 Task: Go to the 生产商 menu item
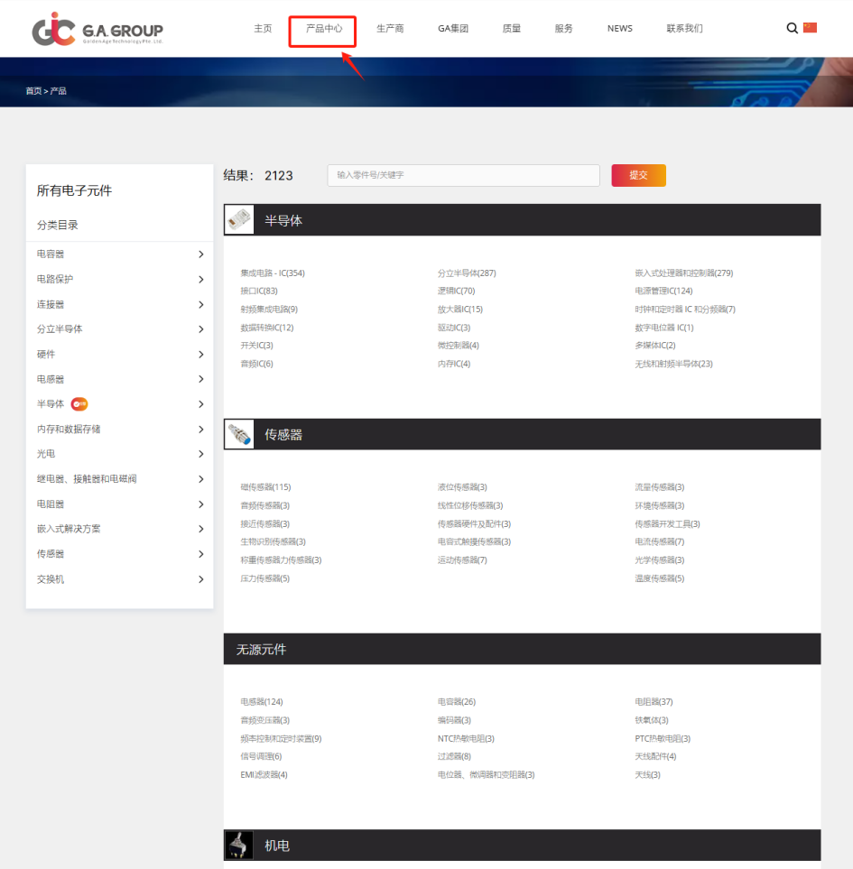pyautogui.click(x=390, y=29)
